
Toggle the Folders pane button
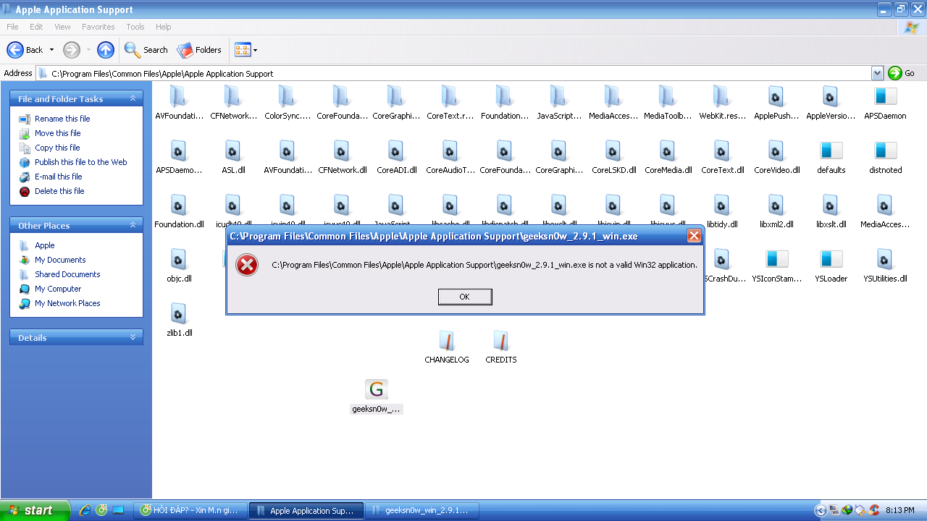click(x=199, y=50)
